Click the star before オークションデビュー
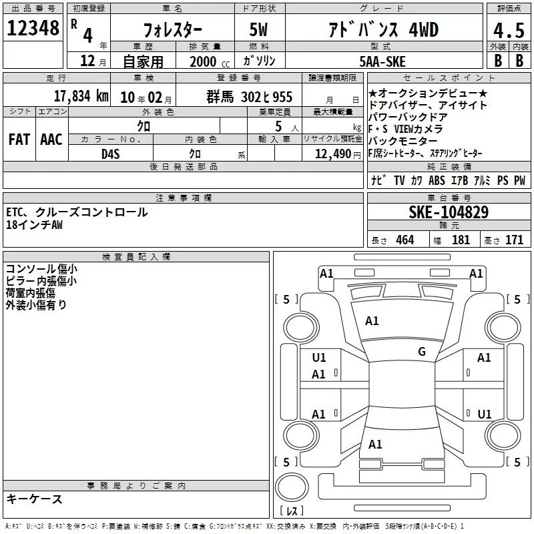This screenshot has height=534, width=534. tap(372, 93)
